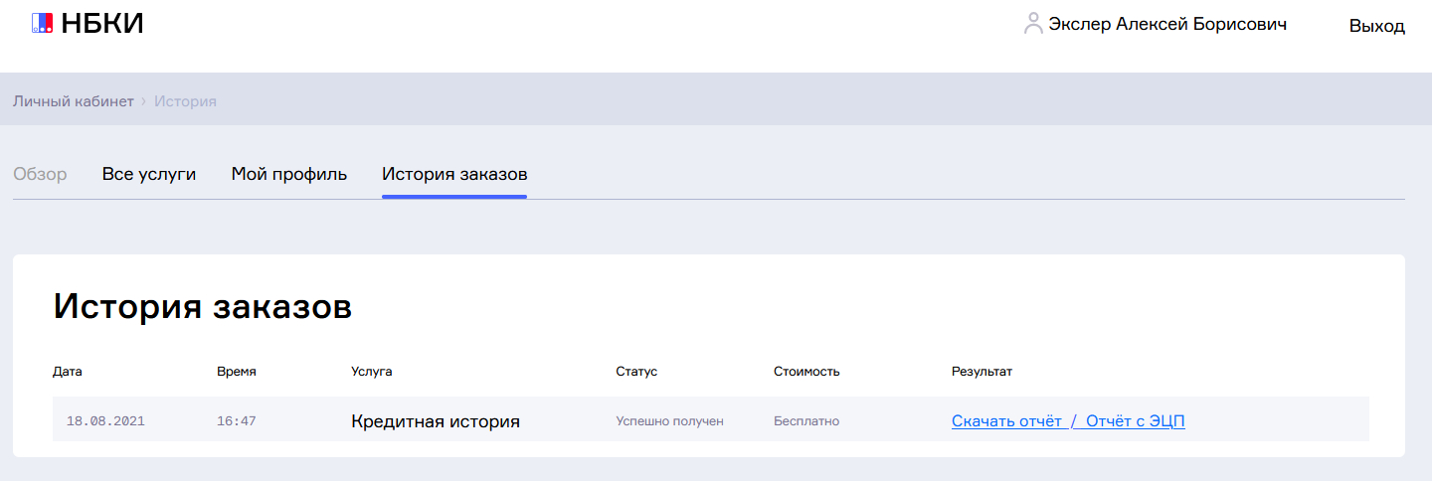Select the Мой профиль tab
Screen dimensions: 1432x481
point(289,174)
